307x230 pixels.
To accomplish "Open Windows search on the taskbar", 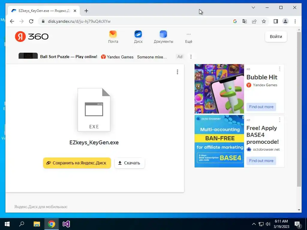I will coord(22,224).
